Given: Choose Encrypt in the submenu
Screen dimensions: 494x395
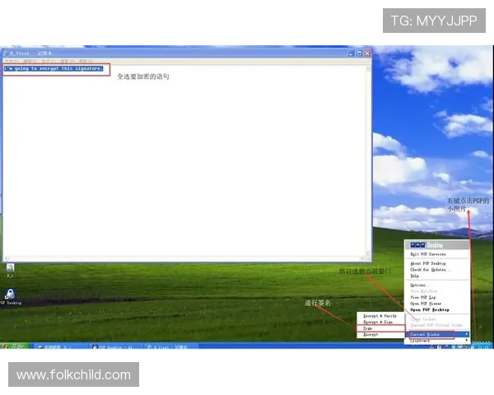Looking at the screenshot, I should click(371, 335).
